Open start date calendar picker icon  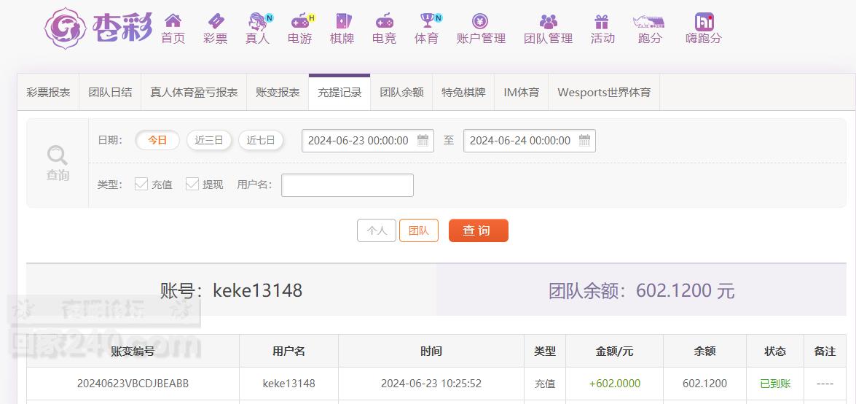423,140
